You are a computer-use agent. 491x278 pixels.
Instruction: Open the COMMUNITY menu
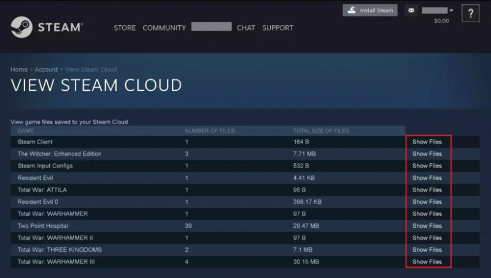(164, 28)
